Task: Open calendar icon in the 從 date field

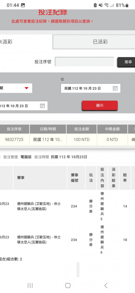Action: [x=115, y=88]
